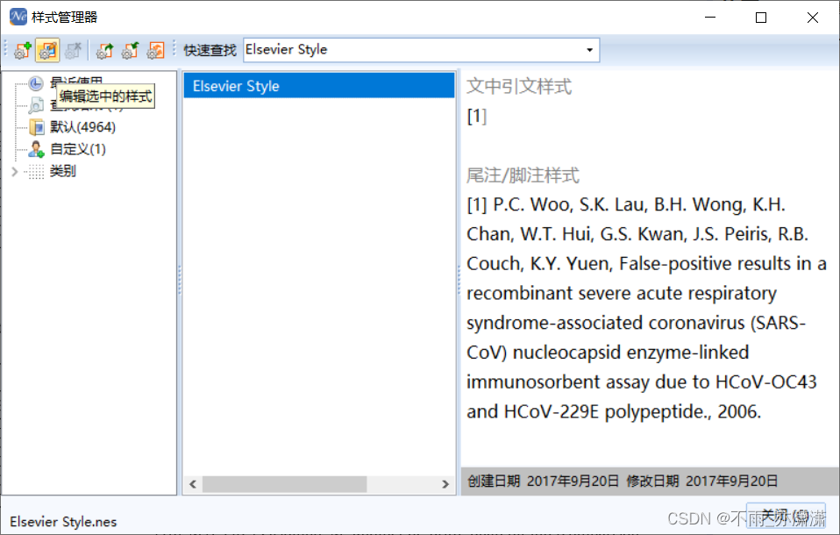Click the Elsevier Style.nes filename in status bar

(63, 522)
